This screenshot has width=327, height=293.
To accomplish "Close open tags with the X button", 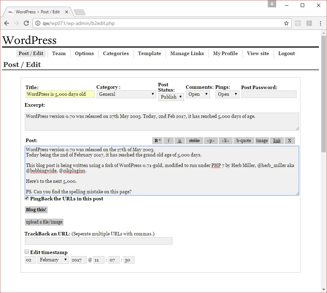I will 289,140.
